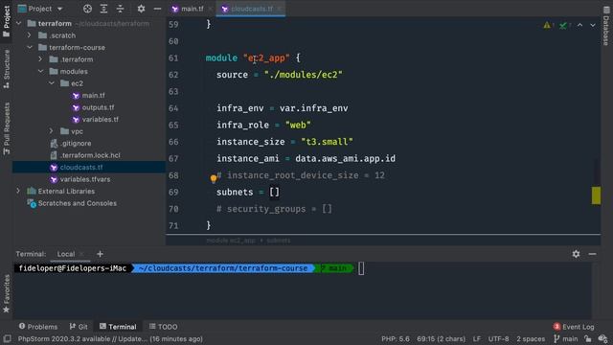Screen dimensions: 613x345
Task: Open the Pull Requests tool window
Action: tap(7, 128)
